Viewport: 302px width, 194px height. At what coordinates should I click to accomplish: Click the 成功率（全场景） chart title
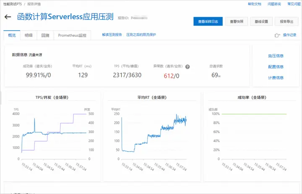point(252,97)
